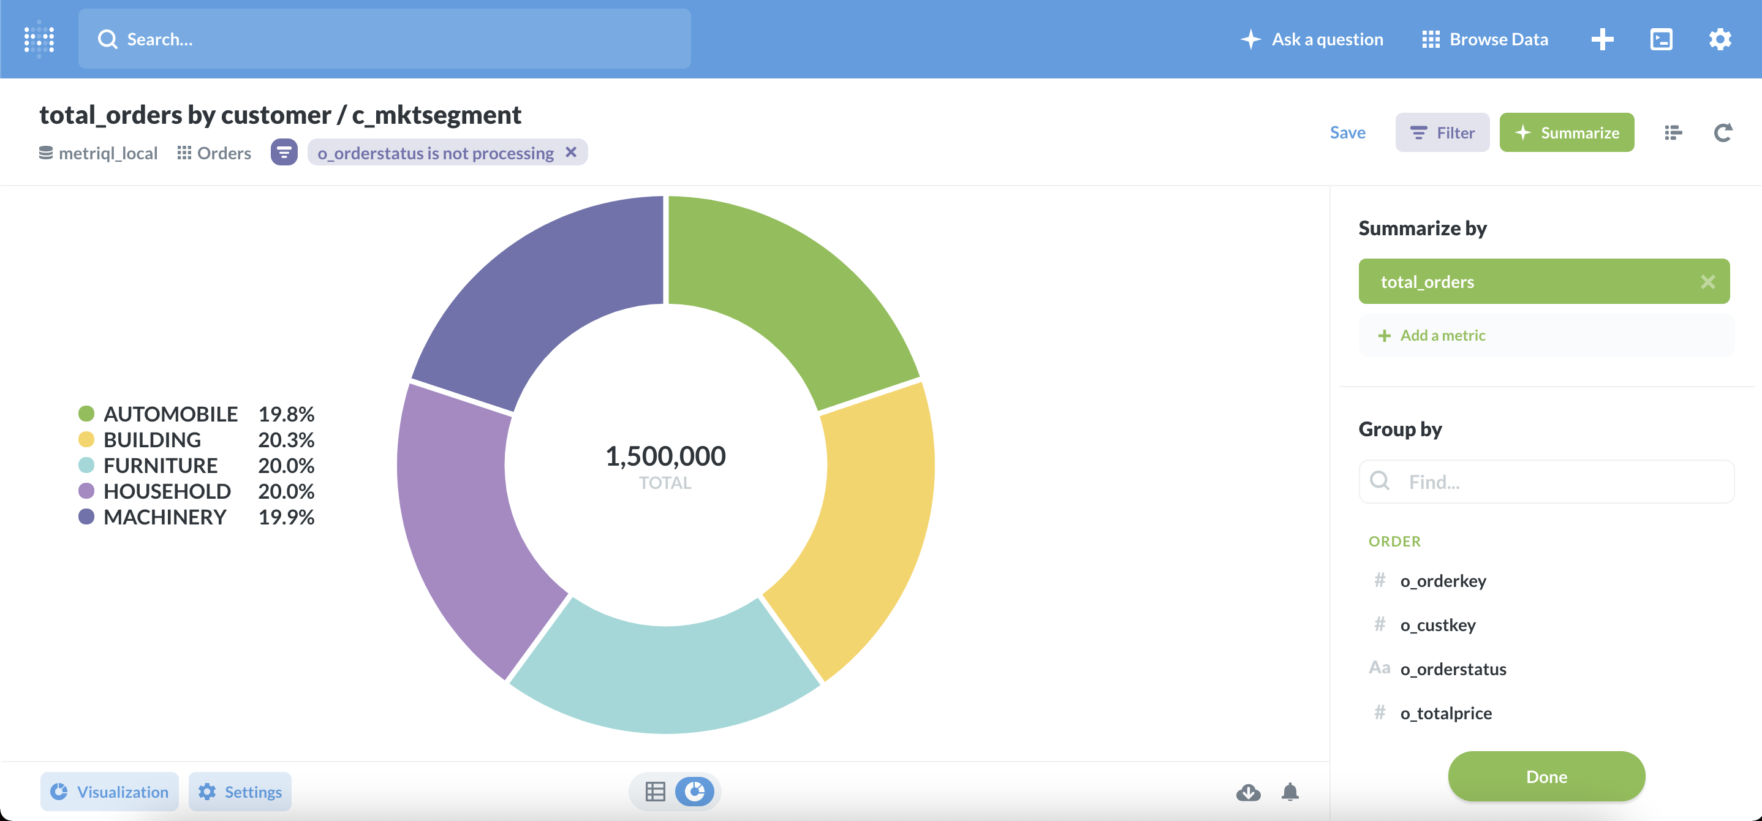
Task: Open the settings gear in top bar
Action: [x=1720, y=39]
